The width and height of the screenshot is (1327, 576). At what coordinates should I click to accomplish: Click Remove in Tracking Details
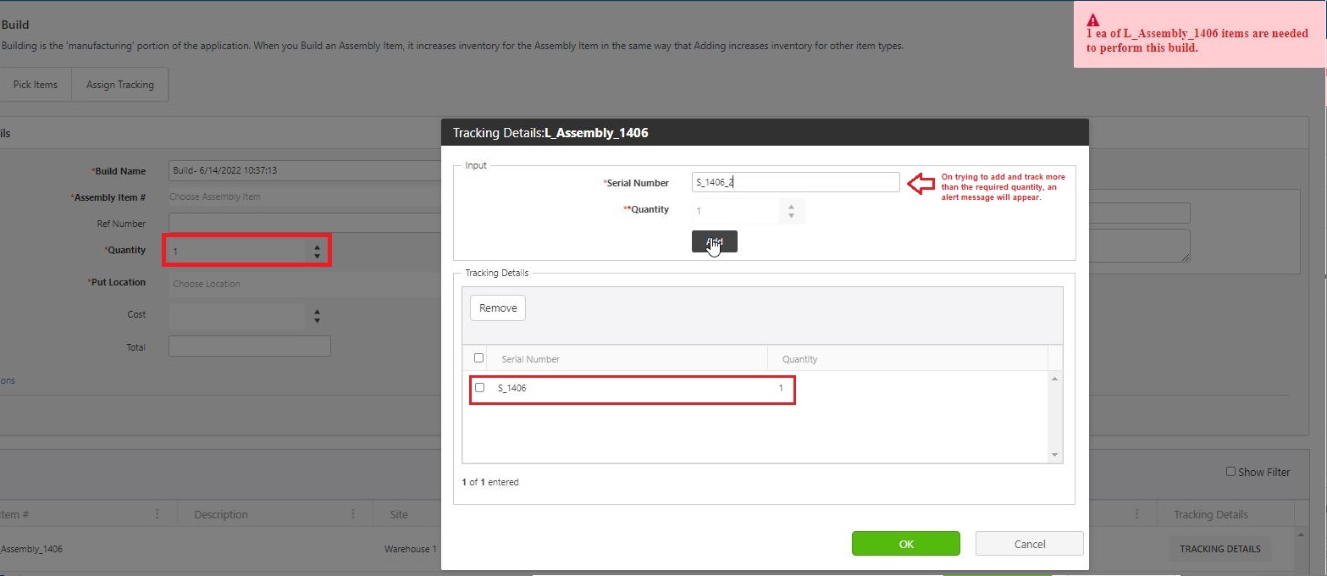pos(498,308)
